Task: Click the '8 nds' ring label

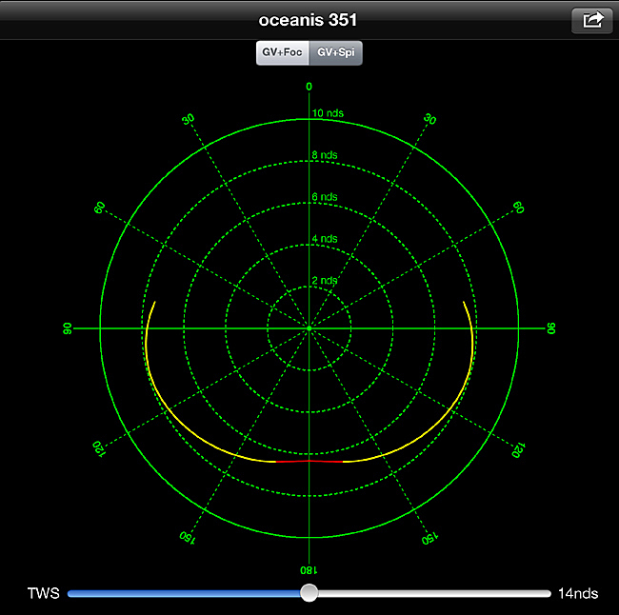Action: (325, 155)
